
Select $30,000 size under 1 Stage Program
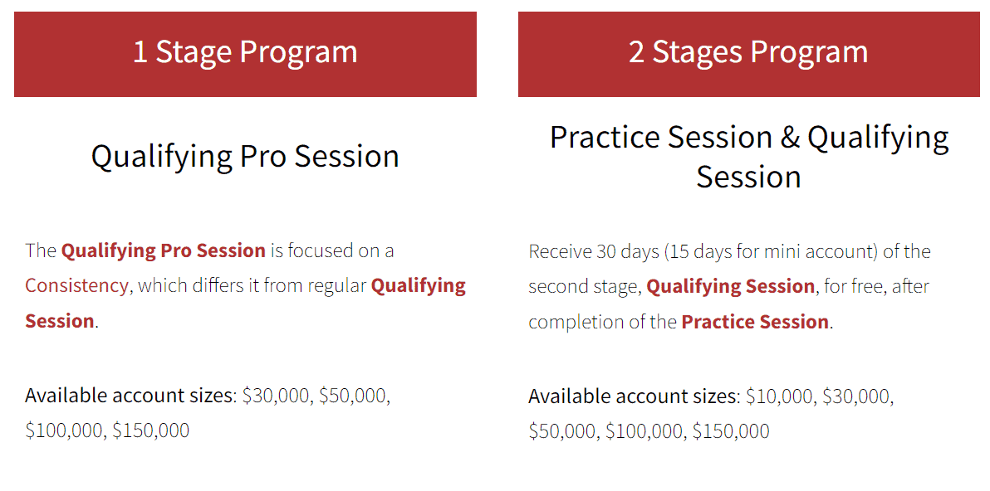coord(275,396)
